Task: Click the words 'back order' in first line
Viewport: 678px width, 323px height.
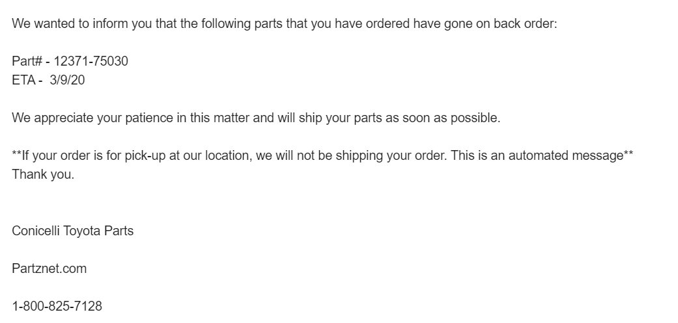Action: [x=524, y=23]
